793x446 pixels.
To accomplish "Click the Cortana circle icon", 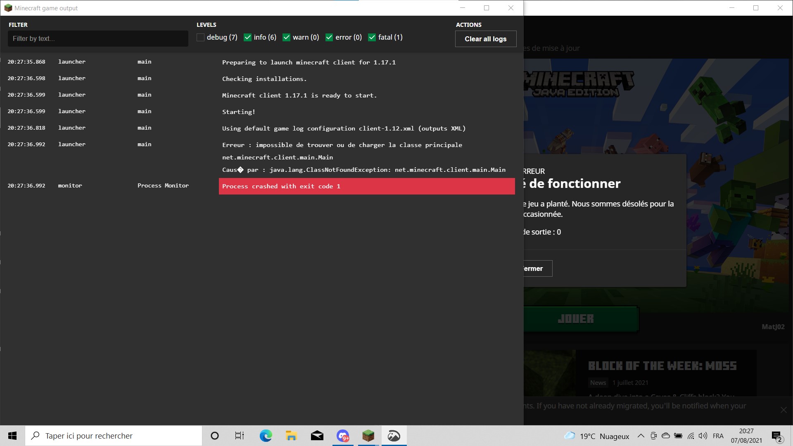I will tap(214, 436).
